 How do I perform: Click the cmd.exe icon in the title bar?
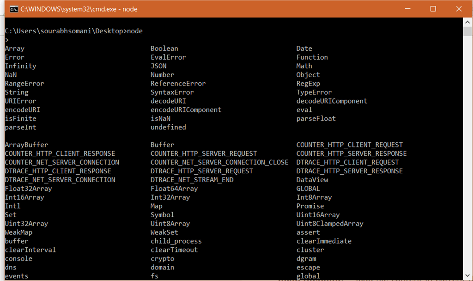13,9
